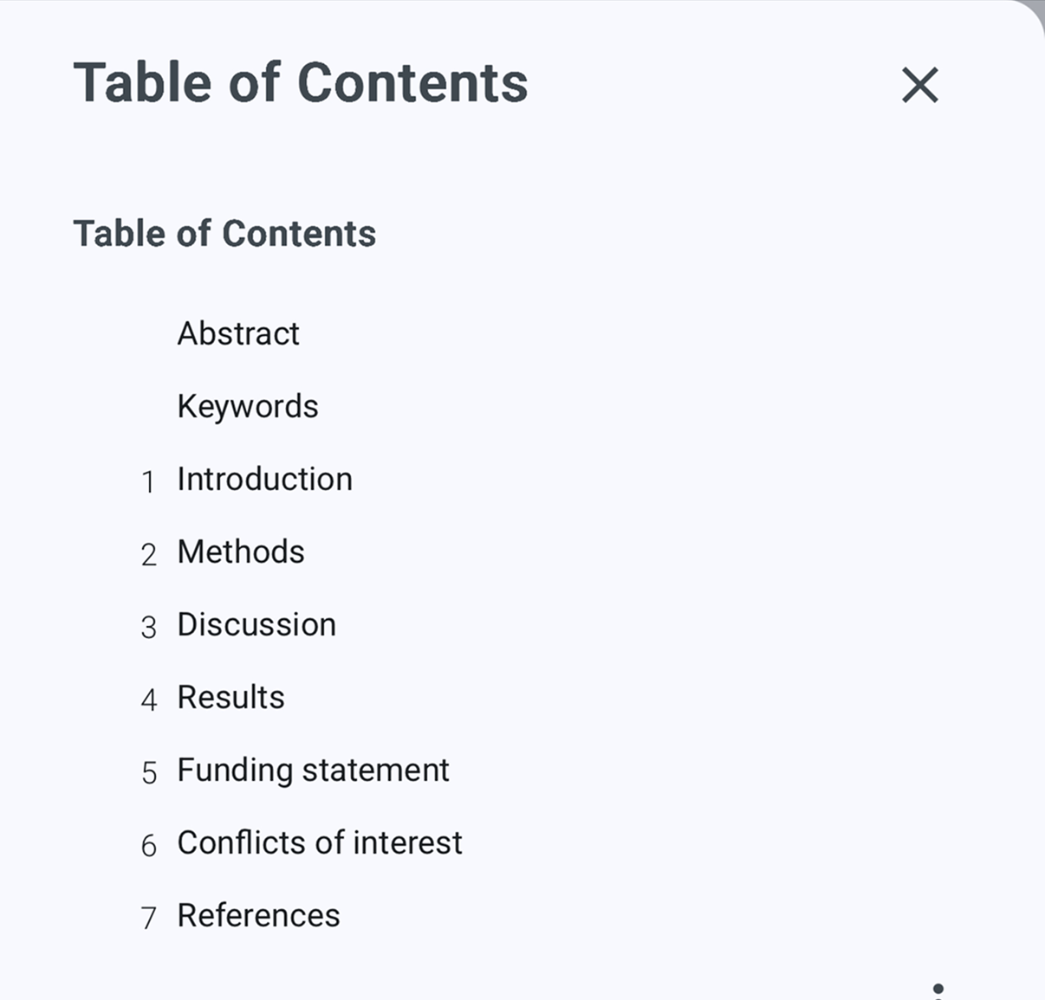Select number 7 next to References

pyautogui.click(x=149, y=918)
